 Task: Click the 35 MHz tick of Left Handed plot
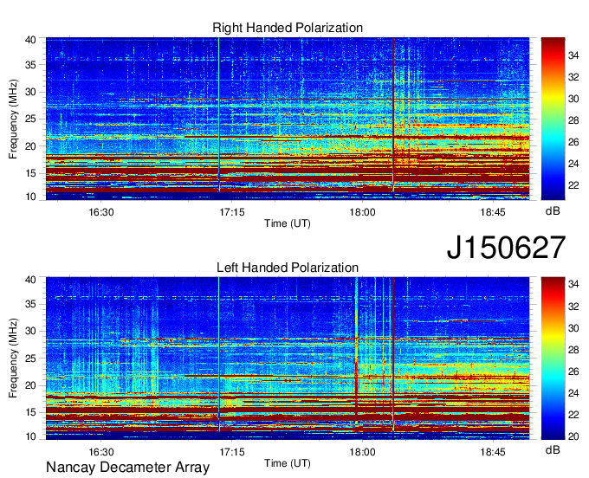[x=30, y=304]
